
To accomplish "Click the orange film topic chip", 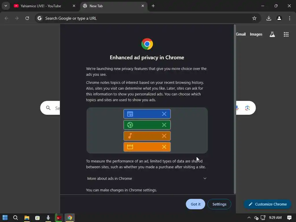I will 147,147.
